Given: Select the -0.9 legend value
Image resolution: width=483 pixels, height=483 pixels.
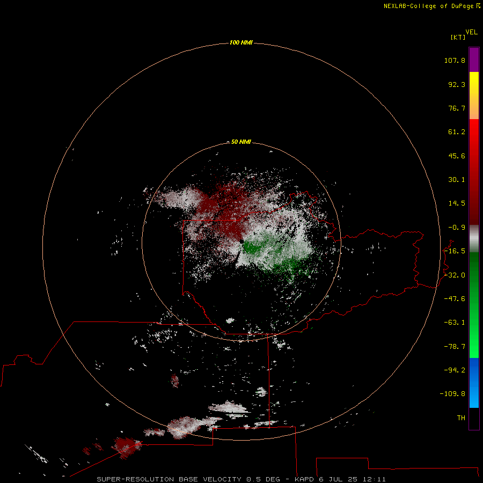Looking at the screenshot, I should (457, 228).
